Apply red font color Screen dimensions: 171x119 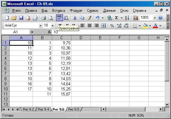click(x=155, y=26)
